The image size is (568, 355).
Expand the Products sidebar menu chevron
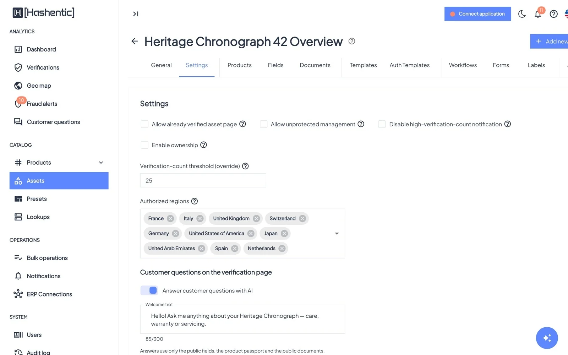click(x=101, y=163)
